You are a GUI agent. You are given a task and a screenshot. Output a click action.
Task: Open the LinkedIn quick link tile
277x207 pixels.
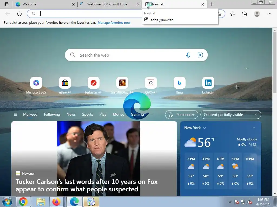coord(208,85)
